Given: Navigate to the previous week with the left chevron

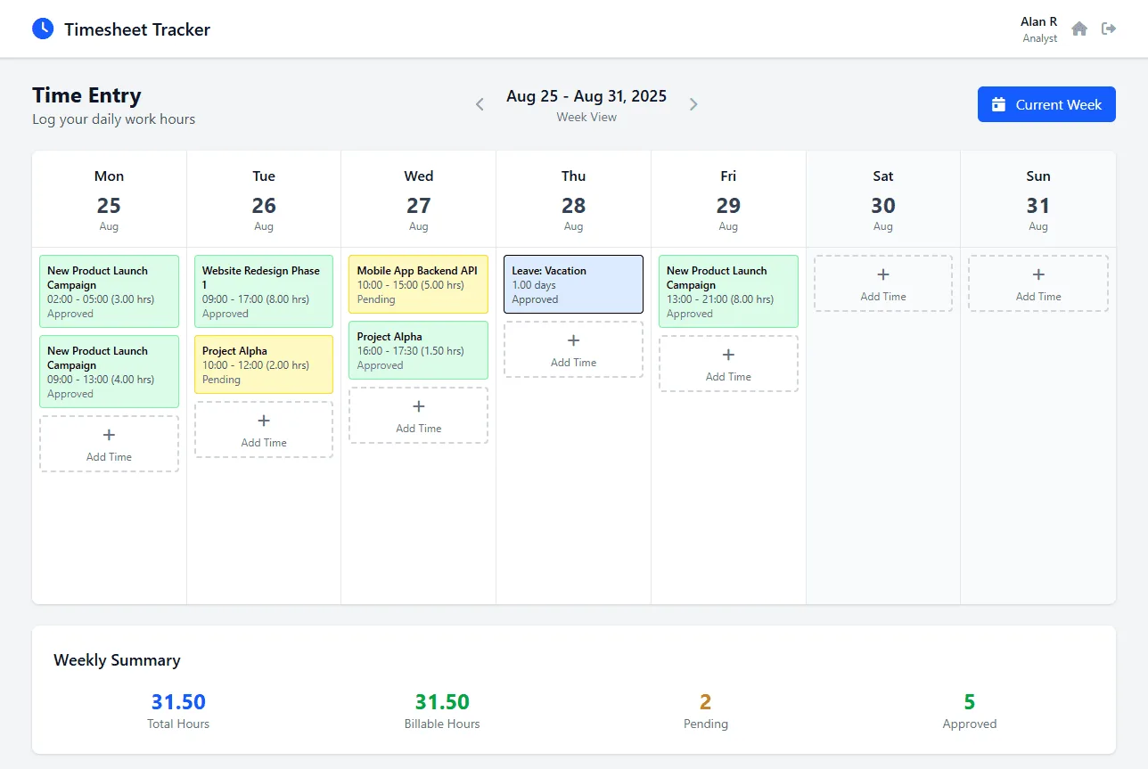Looking at the screenshot, I should click(x=480, y=104).
